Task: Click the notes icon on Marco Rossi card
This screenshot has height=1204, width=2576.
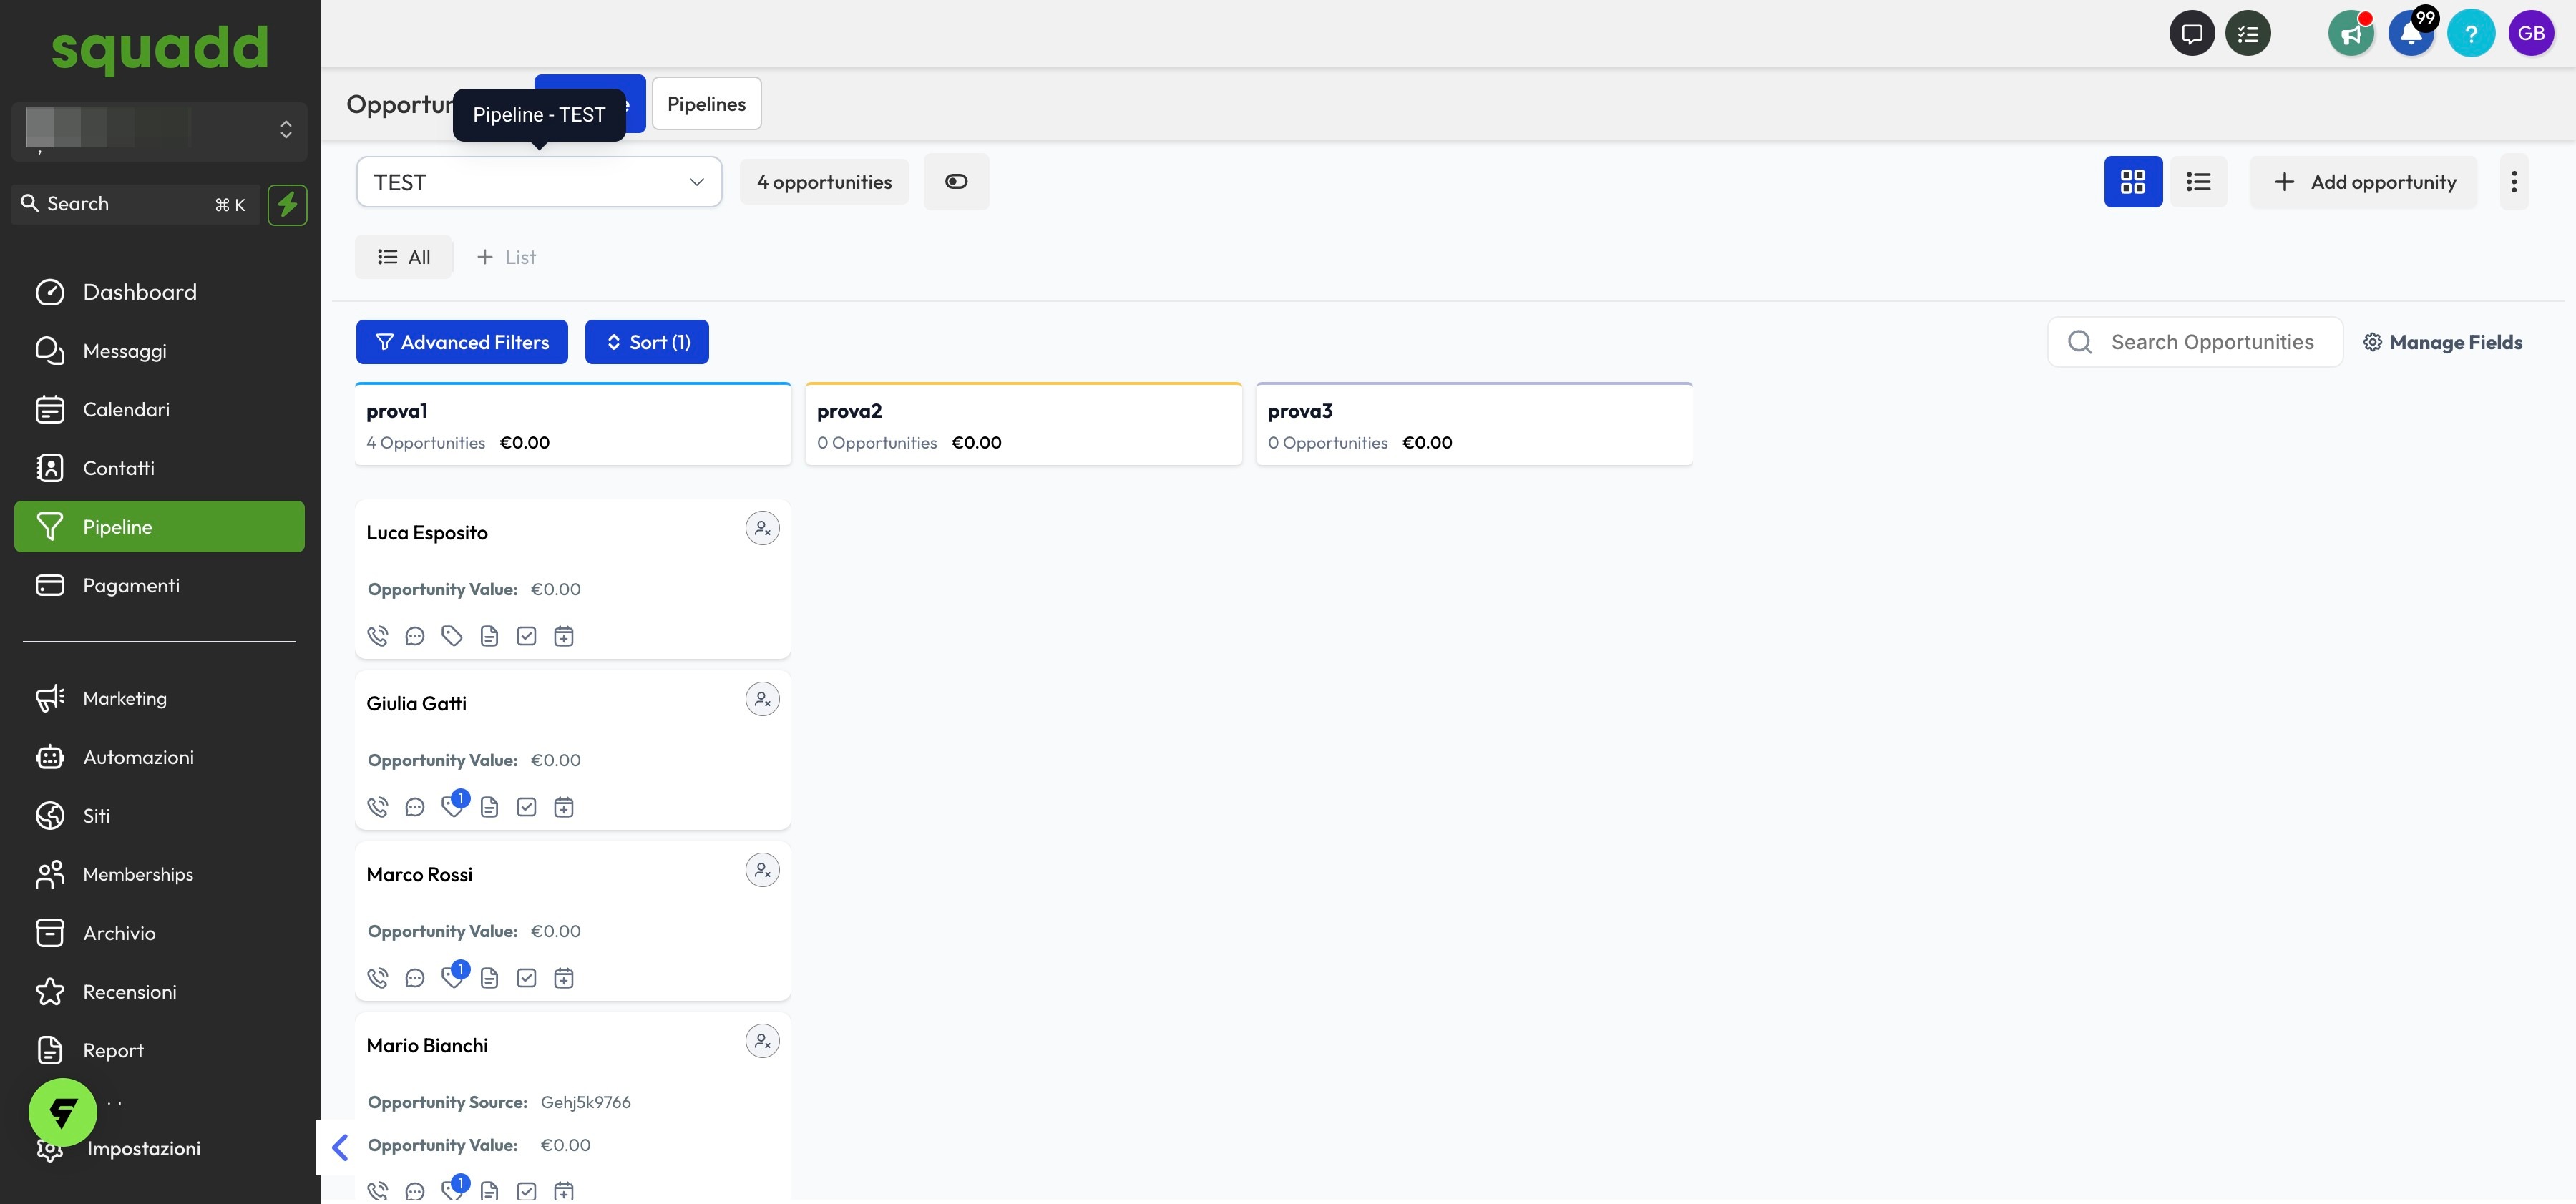Action: [x=489, y=978]
